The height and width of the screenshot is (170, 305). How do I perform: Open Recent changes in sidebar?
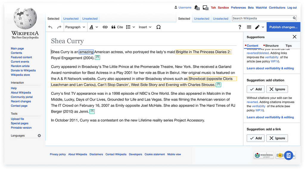(x=21, y=101)
